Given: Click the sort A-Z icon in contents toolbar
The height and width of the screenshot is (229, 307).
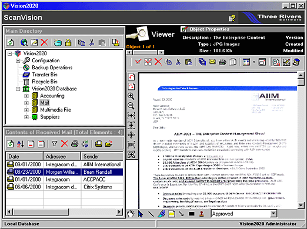Looking at the screenshot, I should pos(21,144).
